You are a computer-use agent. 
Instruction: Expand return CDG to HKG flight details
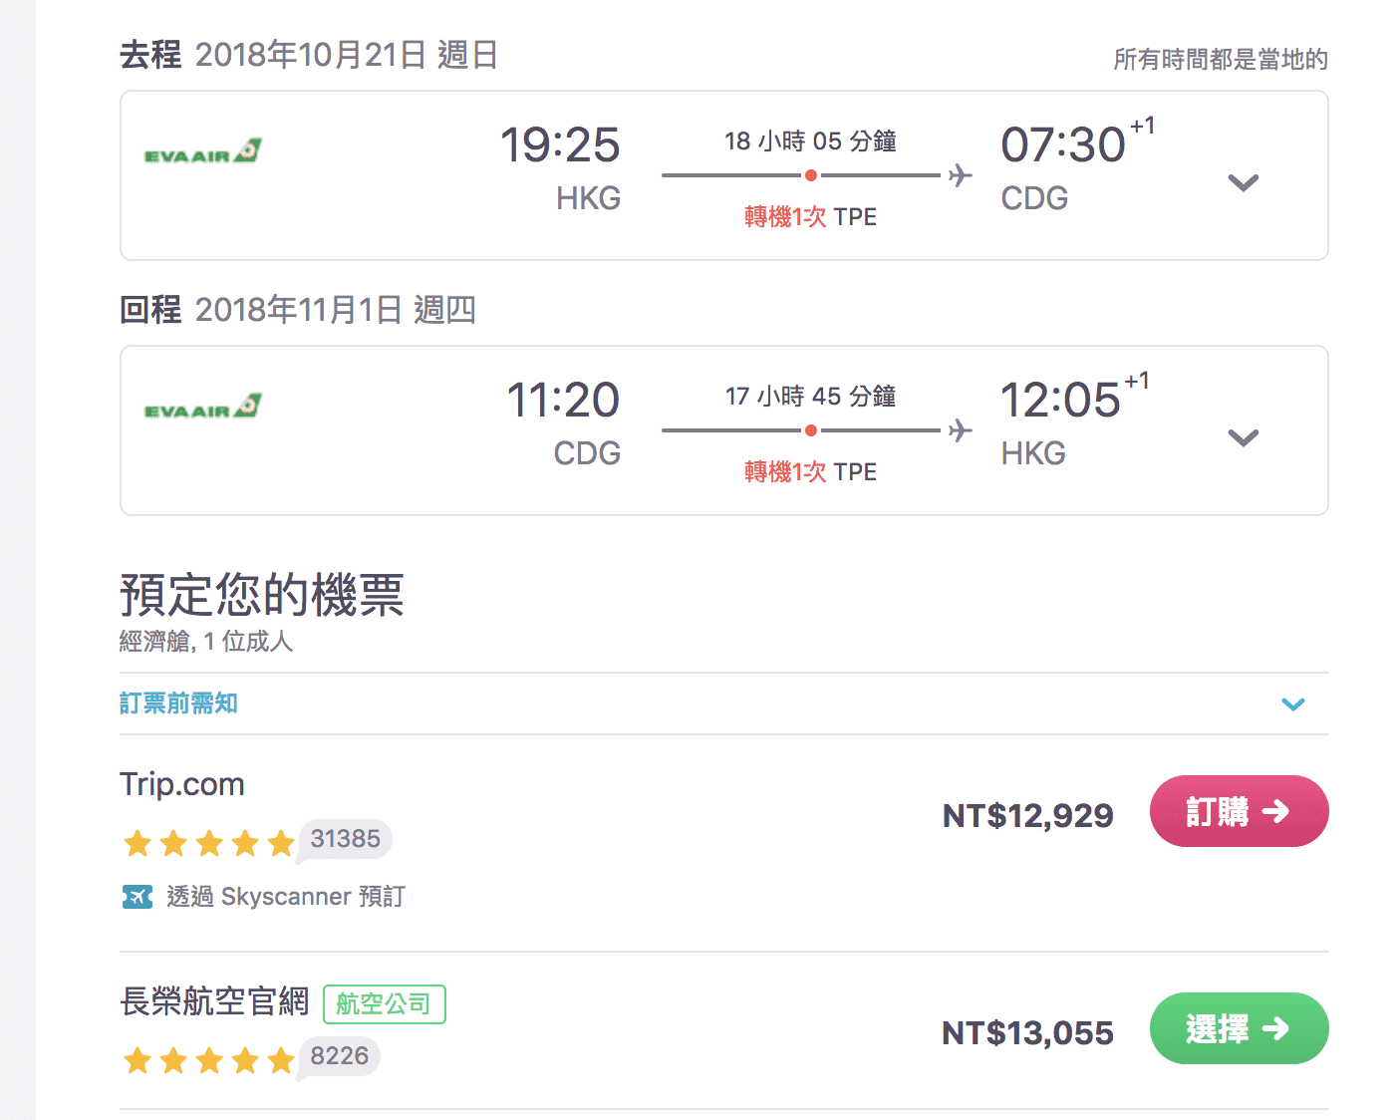tap(1243, 437)
